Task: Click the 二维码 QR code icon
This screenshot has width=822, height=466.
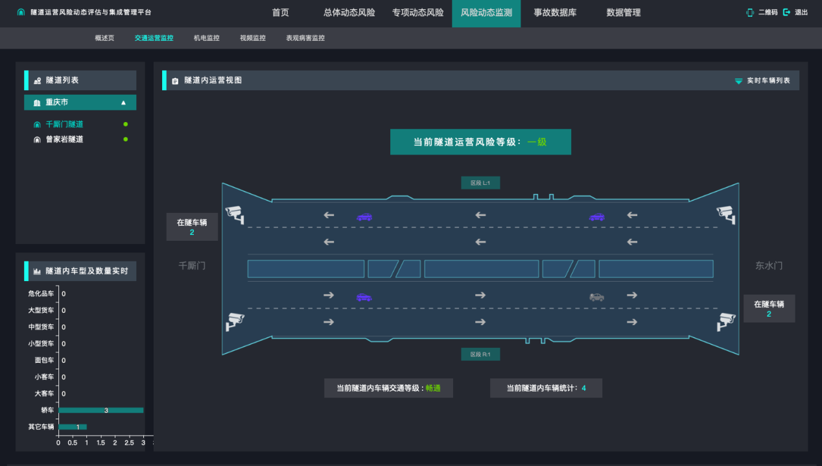Action: [750, 12]
